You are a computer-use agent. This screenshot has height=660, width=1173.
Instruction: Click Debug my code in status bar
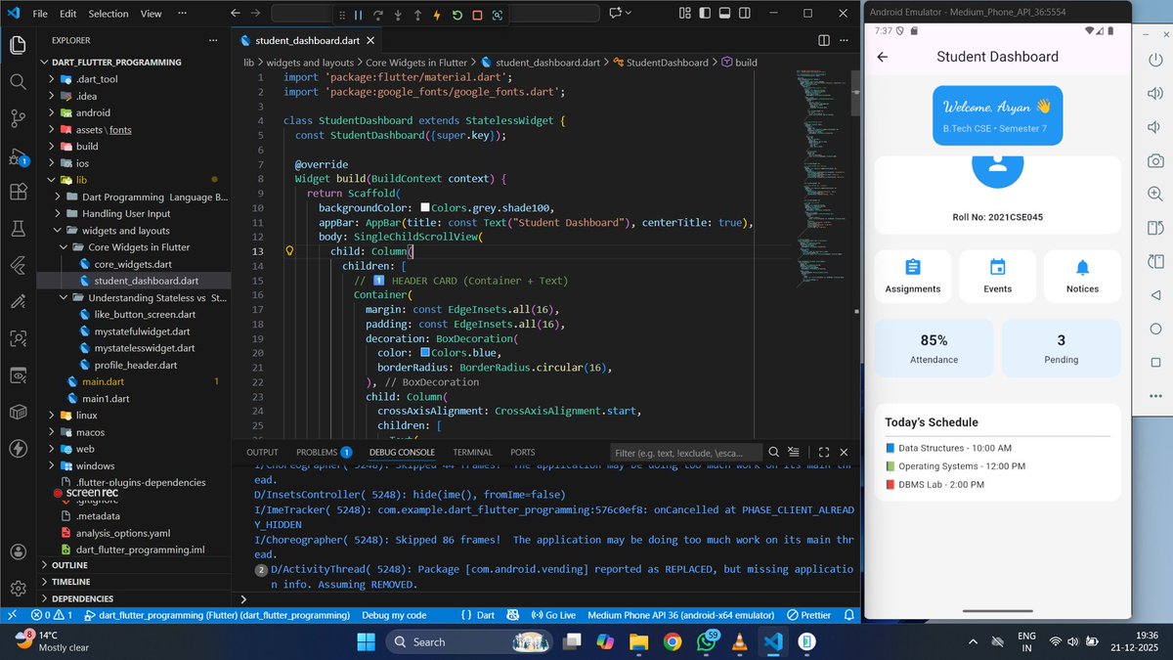[394, 615]
